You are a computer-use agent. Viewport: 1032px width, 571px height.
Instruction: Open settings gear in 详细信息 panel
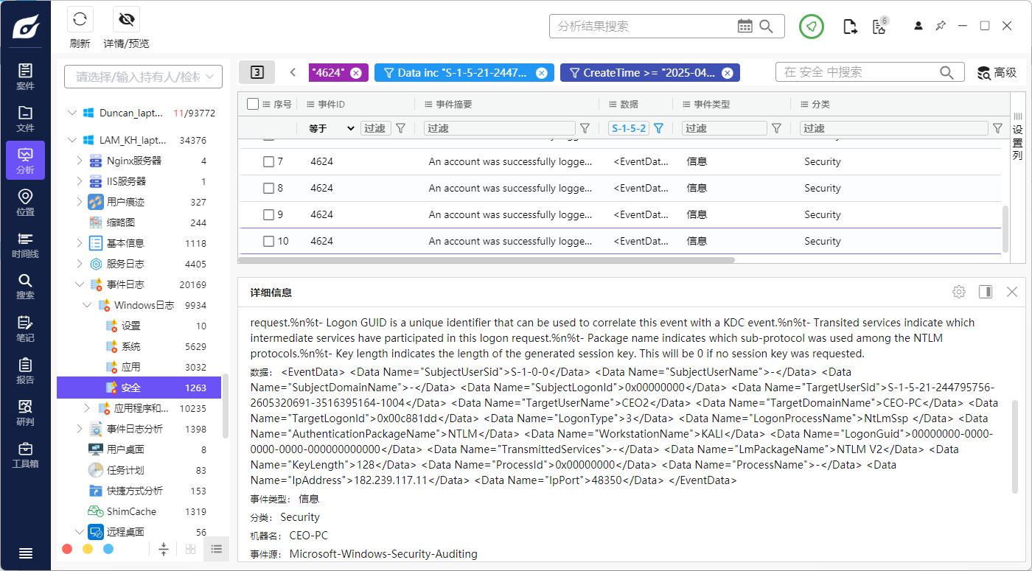point(958,292)
